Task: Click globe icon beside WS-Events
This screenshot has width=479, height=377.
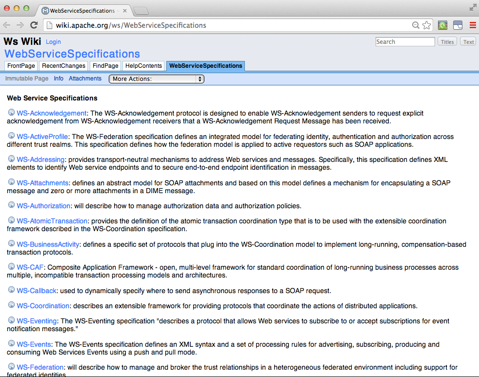Action: coord(11,343)
